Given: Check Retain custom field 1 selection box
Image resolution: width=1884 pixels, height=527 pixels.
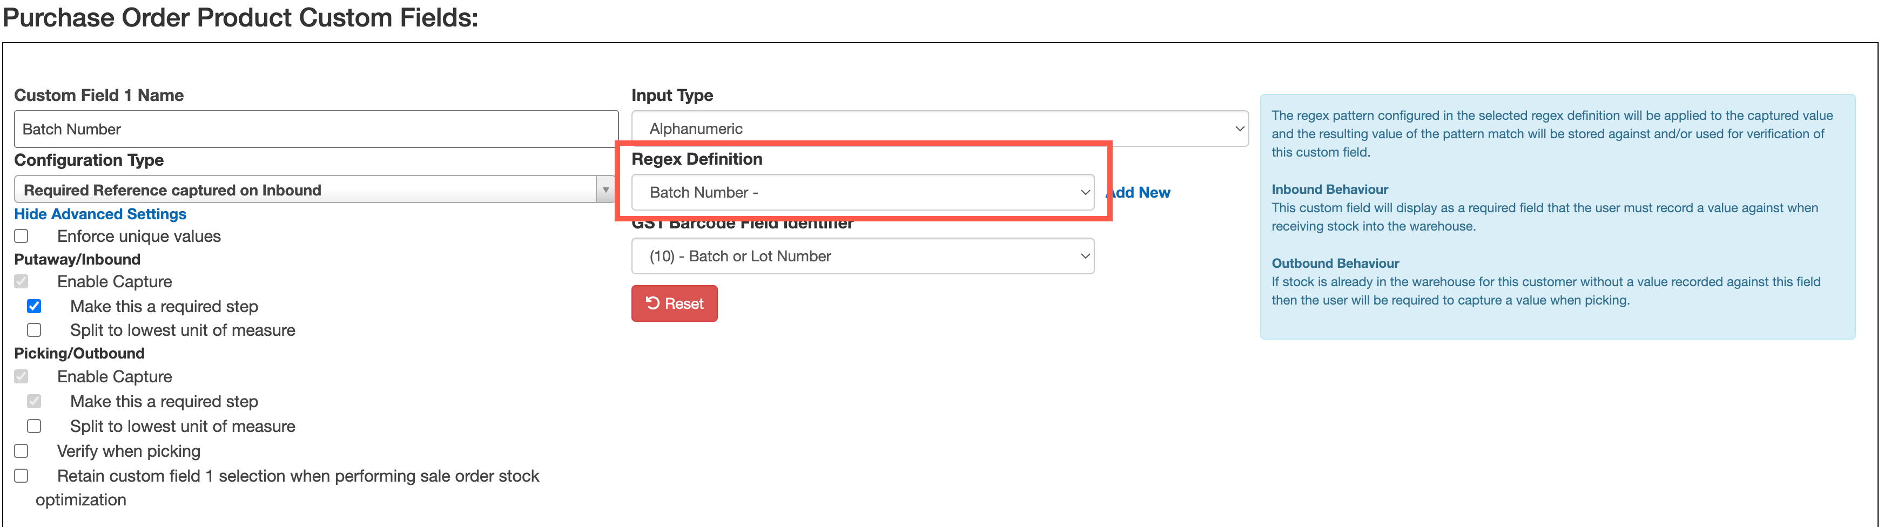Looking at the screenshot, I should pos(22,476).
